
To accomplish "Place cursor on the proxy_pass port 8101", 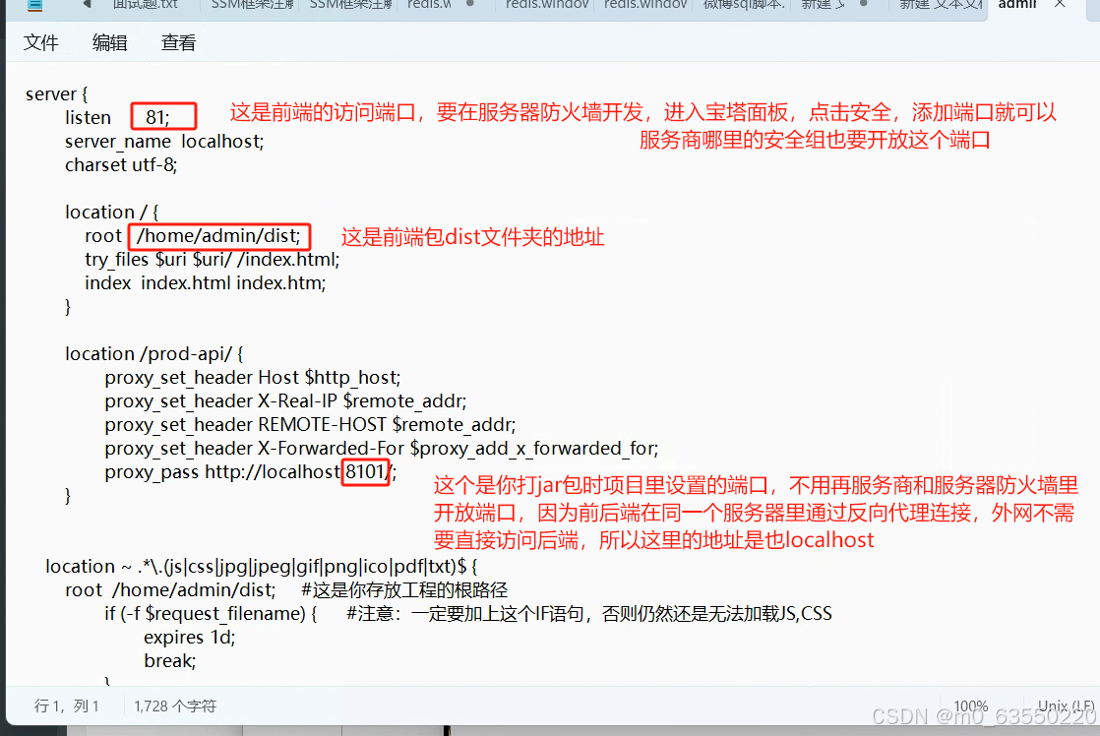I will tap(364, 472).
